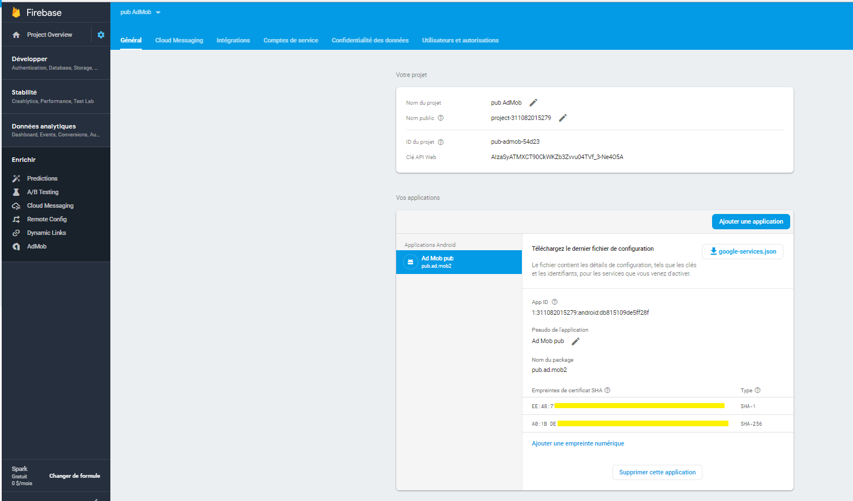Edit app nickname pencil icon
This screenshot has height=501, width=853.
[x=576, y=341]
